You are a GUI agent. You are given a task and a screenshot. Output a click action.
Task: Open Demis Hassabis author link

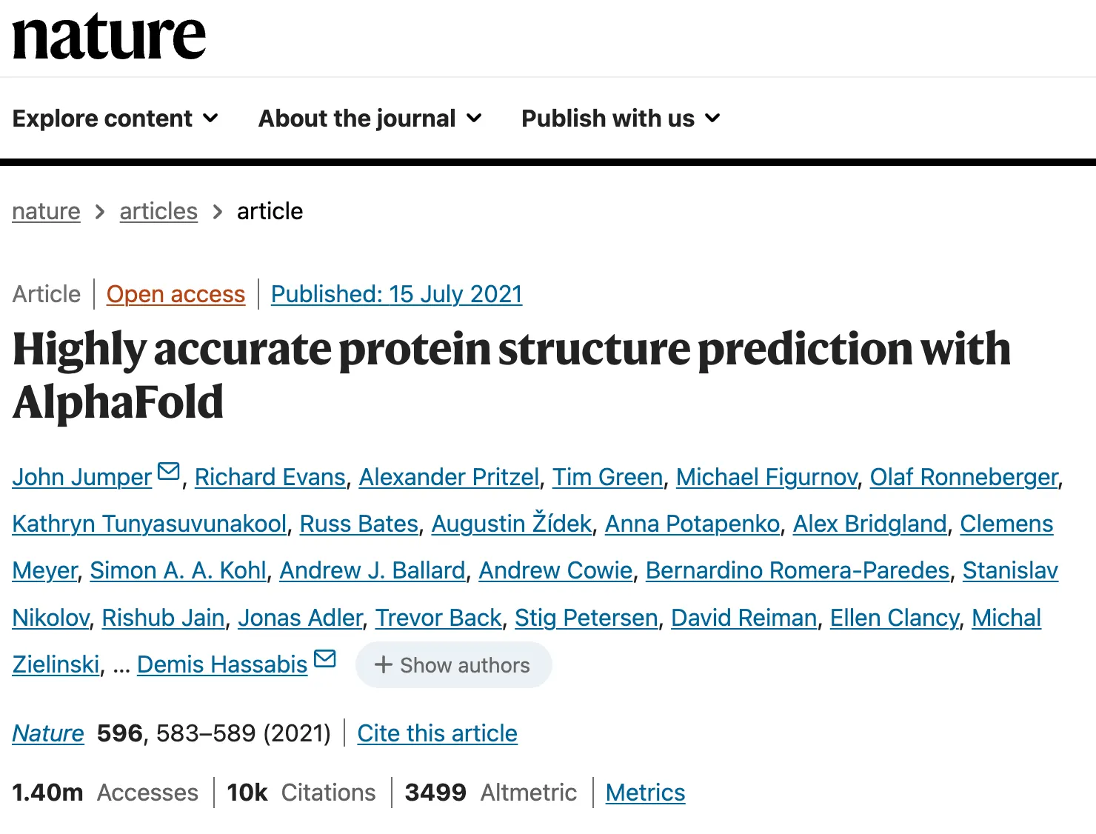click(222, 664)
